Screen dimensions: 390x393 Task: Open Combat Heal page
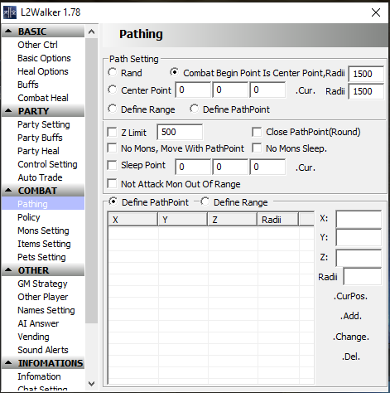click(x=43, y=98)
